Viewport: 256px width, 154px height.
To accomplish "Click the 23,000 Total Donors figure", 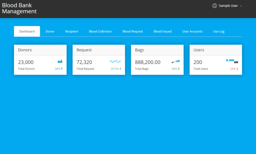I will point(26,62).
